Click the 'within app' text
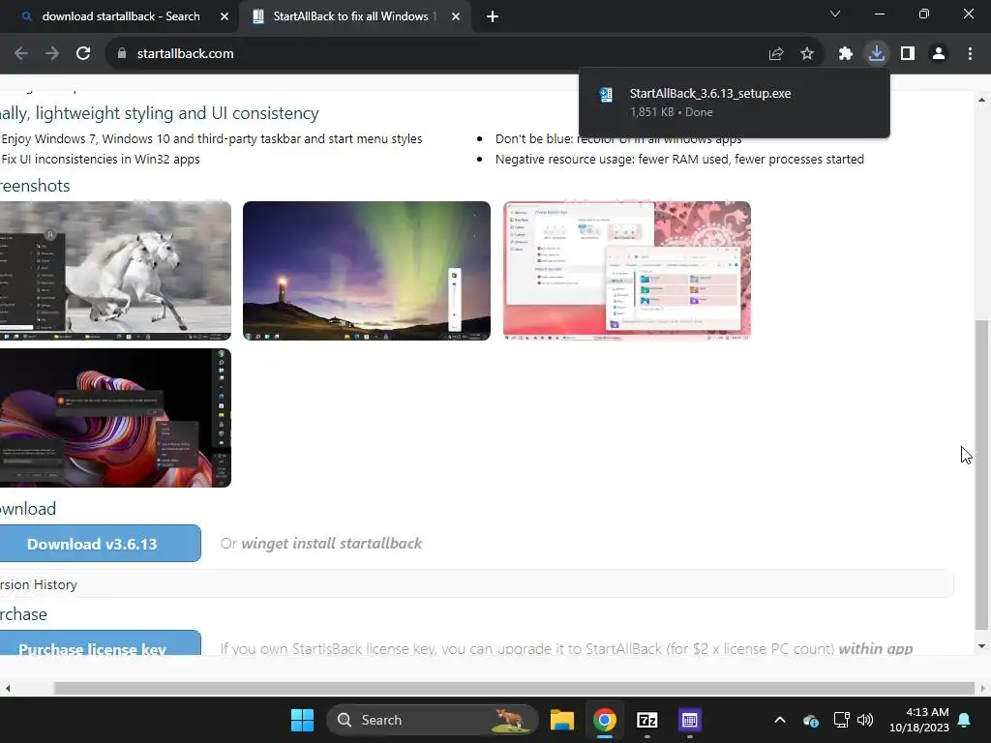Viewport: 991px width, 743px height. [x=875, y=648]
